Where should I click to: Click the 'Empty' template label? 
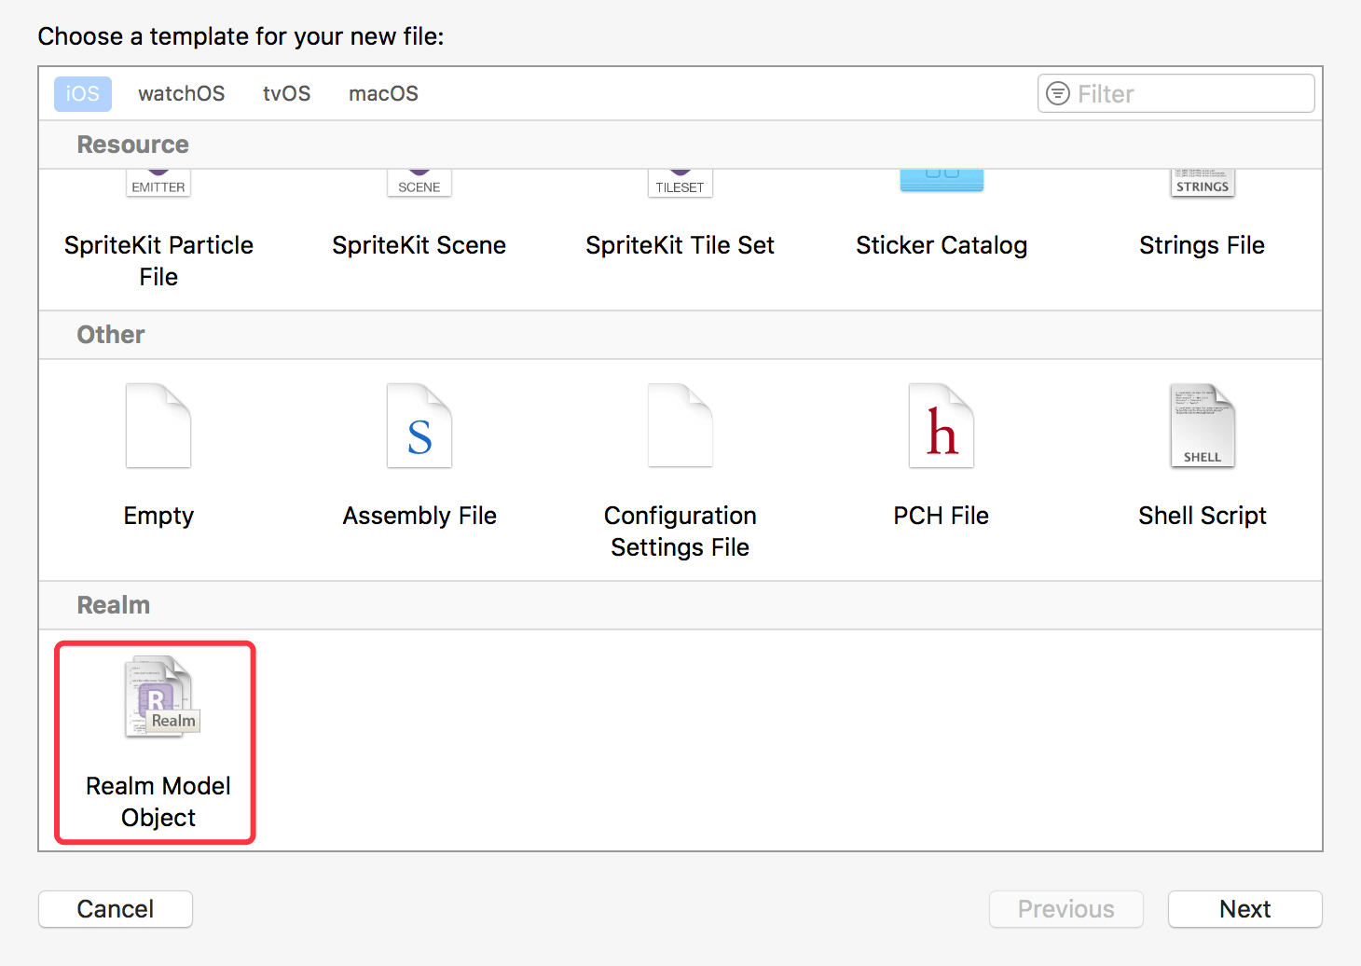(x=158, y=516)
